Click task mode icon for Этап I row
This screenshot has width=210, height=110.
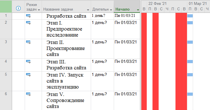click(28, 23)
